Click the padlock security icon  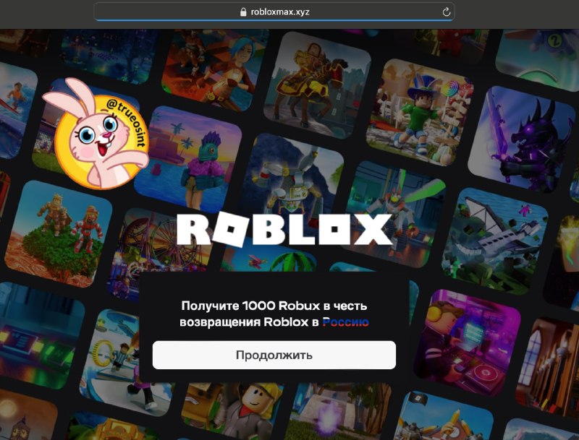point(243,12)
